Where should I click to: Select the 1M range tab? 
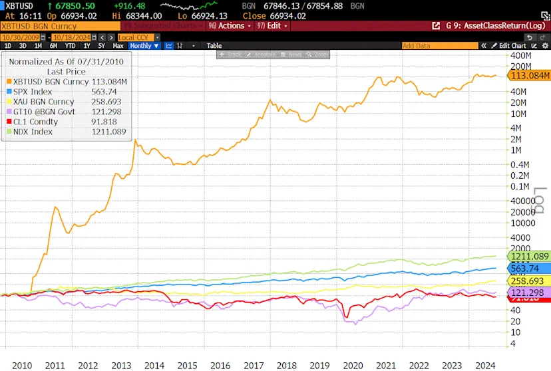(x=38, y=46)
